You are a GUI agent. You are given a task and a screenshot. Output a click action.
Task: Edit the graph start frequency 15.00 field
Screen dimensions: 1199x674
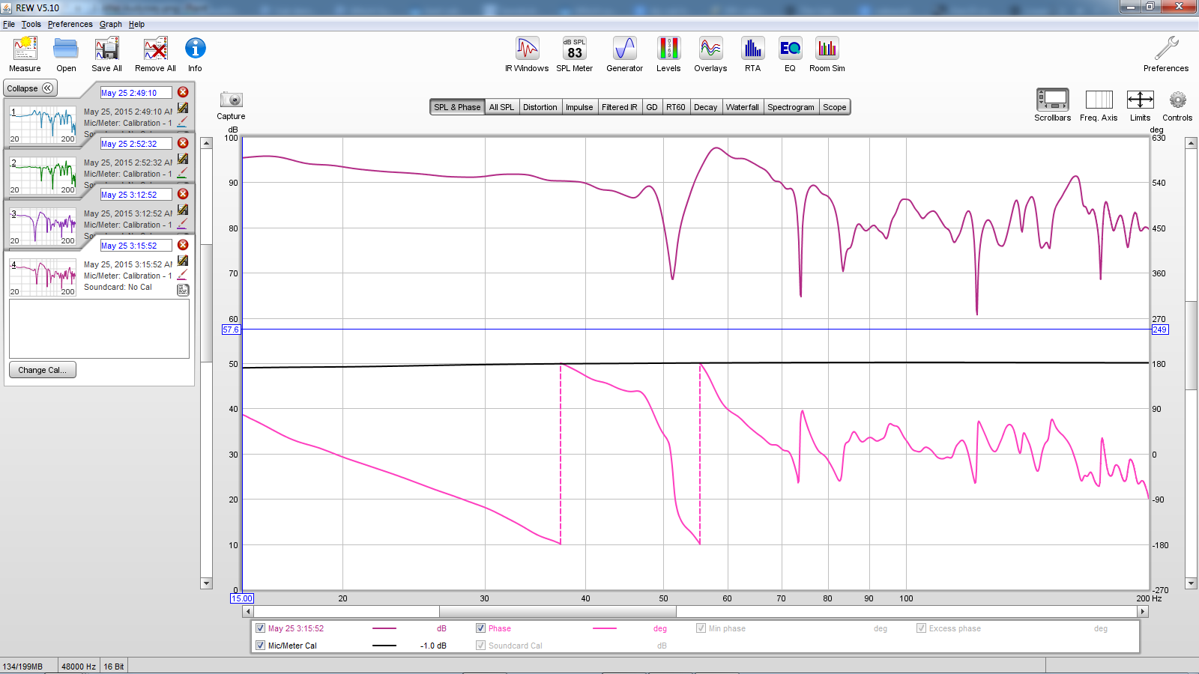tap(242, 598)
